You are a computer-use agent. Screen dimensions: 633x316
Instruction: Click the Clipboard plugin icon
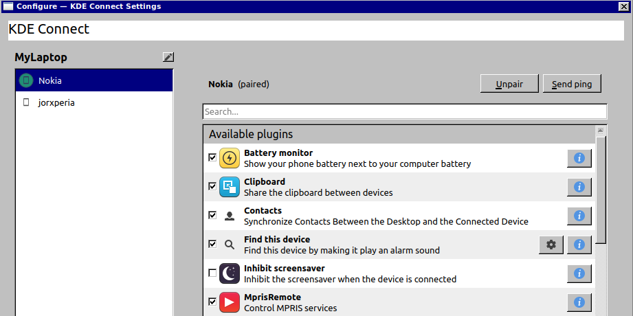[230, 187]
